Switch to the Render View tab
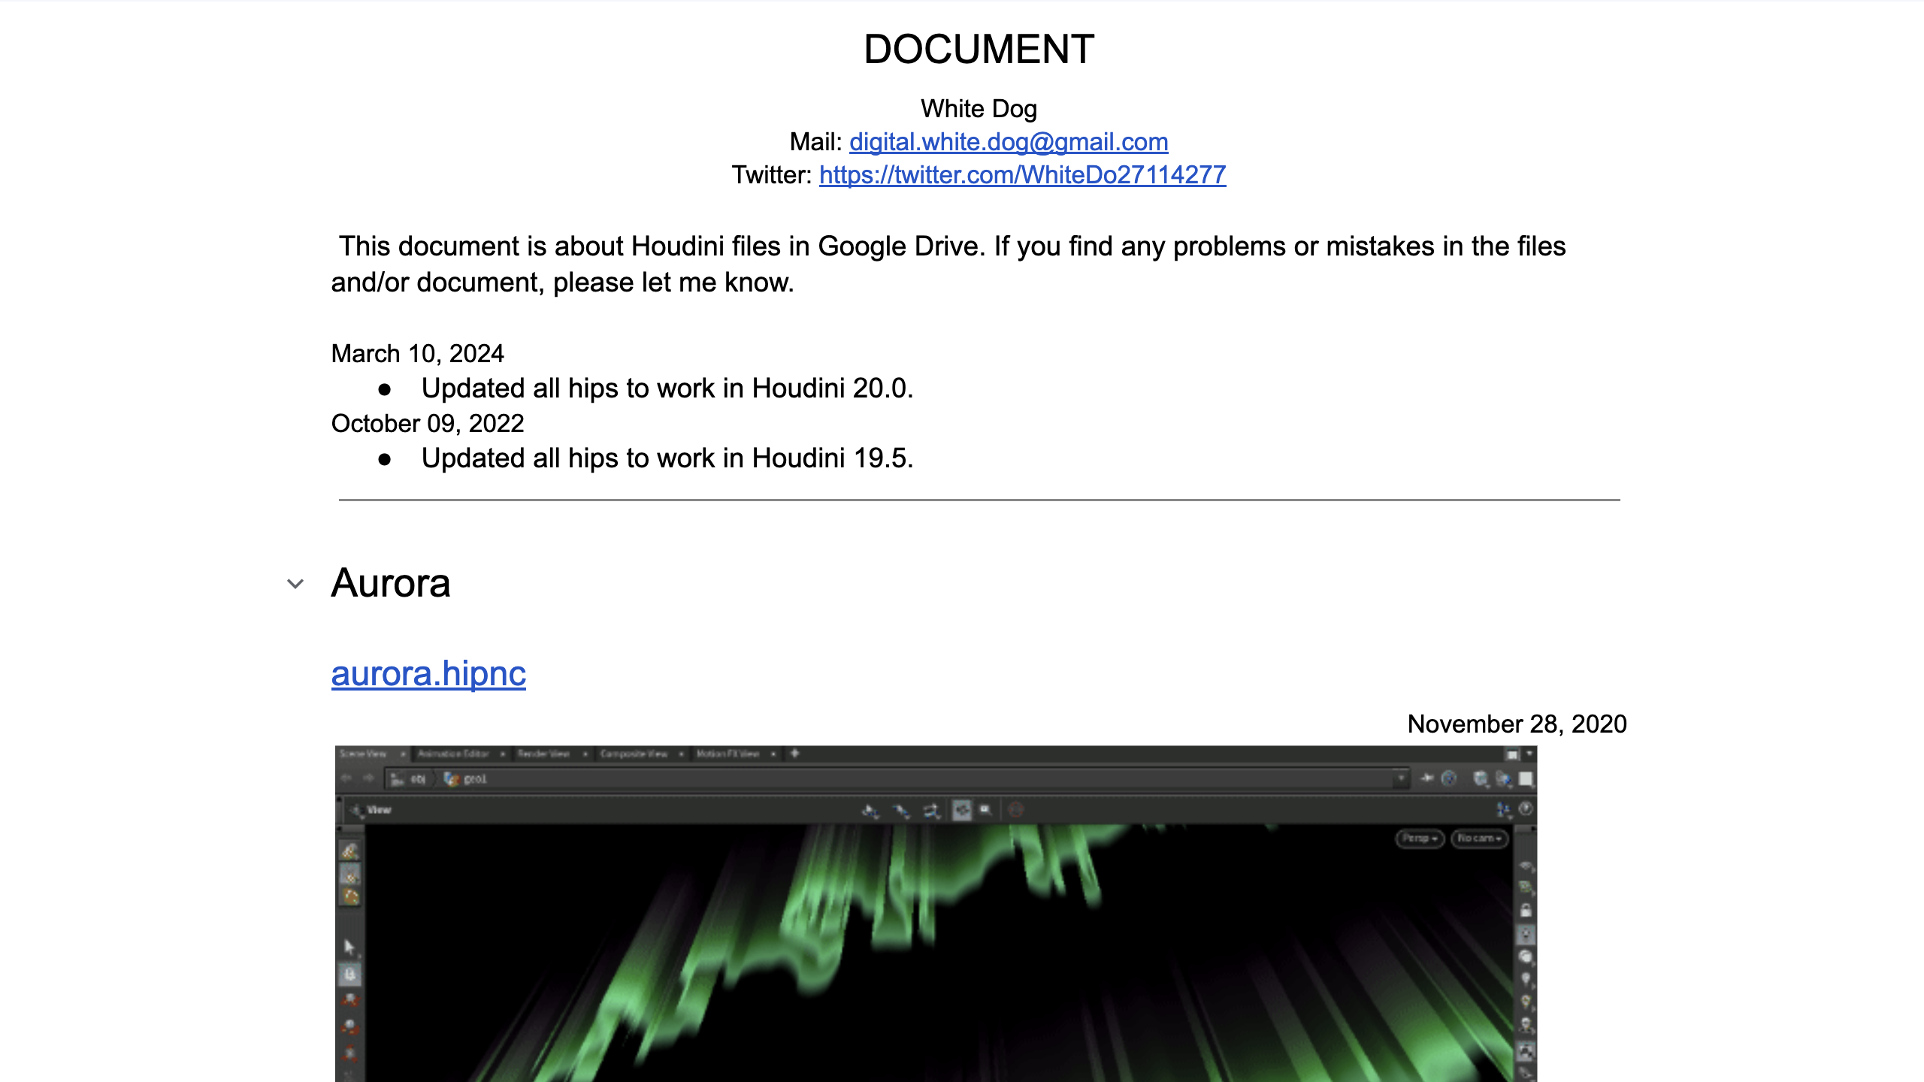 click(543, 754)
